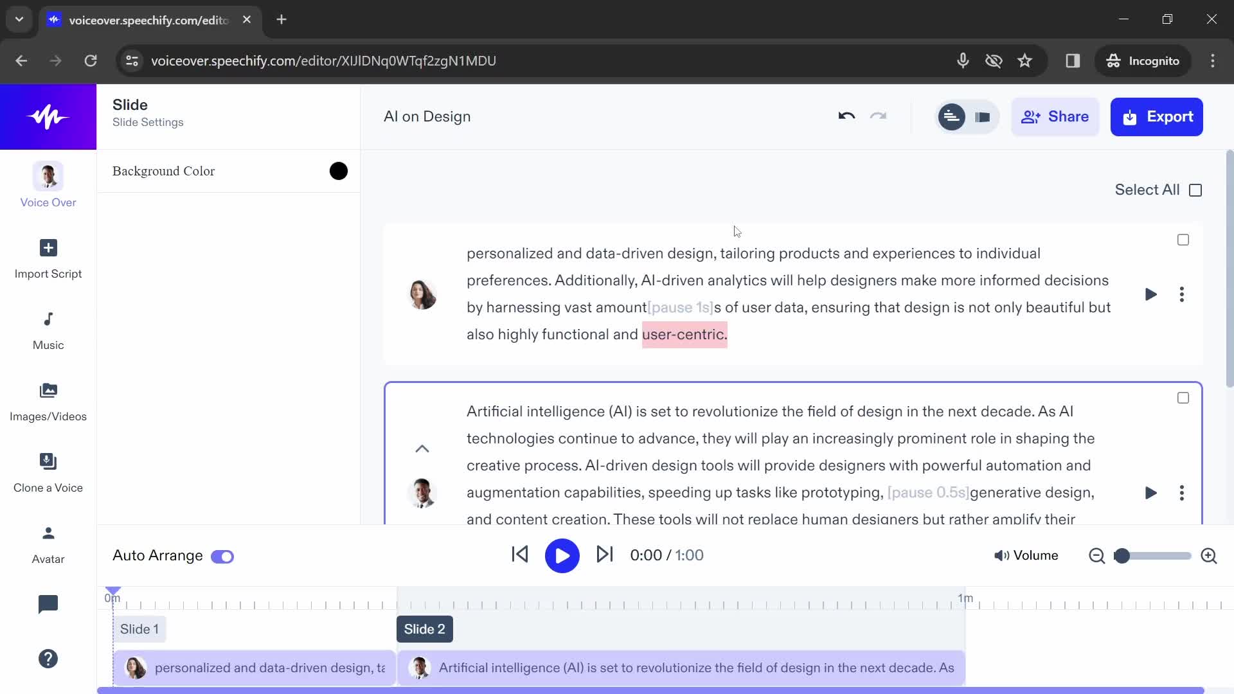Select Slide 2 checkbox top-right
Image resolution: width=1234 pixels, height=694 pixels.
pos(1183,398)
